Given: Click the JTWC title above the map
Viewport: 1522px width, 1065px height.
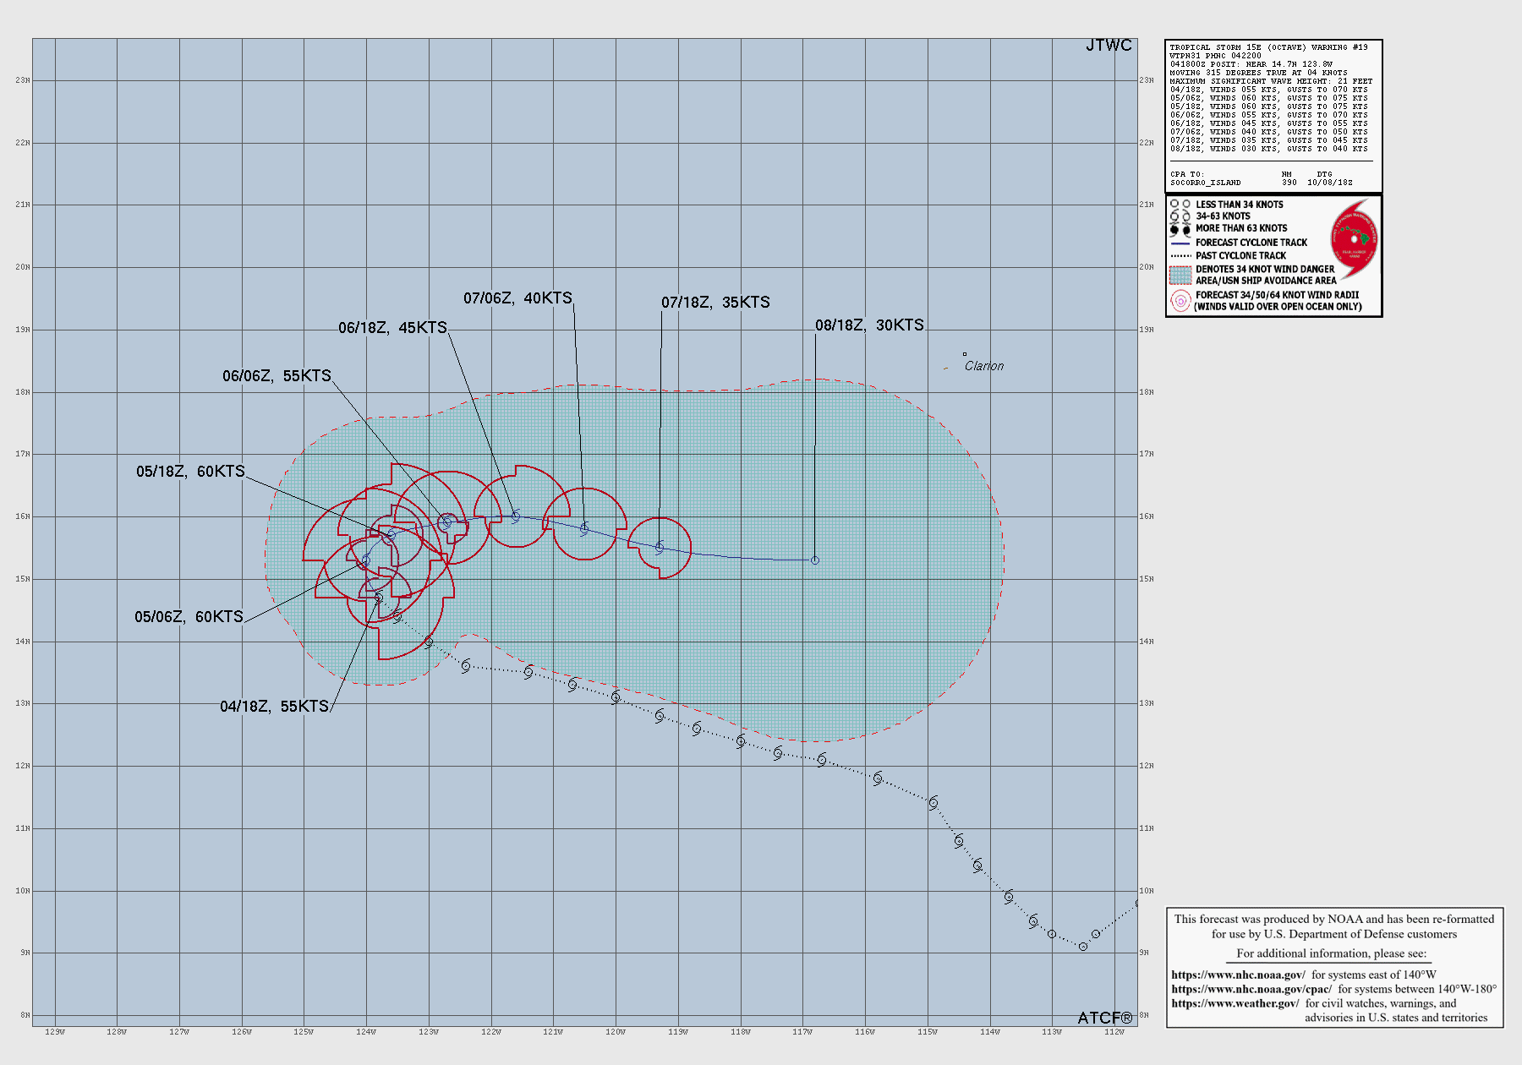Looking at the screenshot, I should tap(1109, 46).
